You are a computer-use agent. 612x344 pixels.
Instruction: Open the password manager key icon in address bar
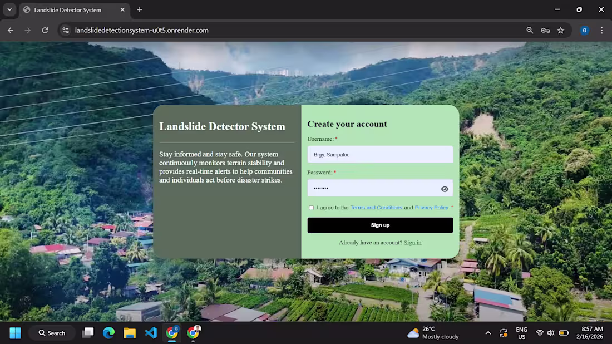[x=545, y=30]
